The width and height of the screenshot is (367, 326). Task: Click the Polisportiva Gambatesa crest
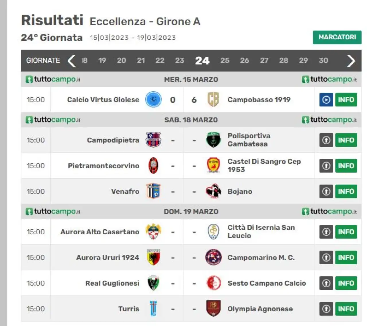213,140
